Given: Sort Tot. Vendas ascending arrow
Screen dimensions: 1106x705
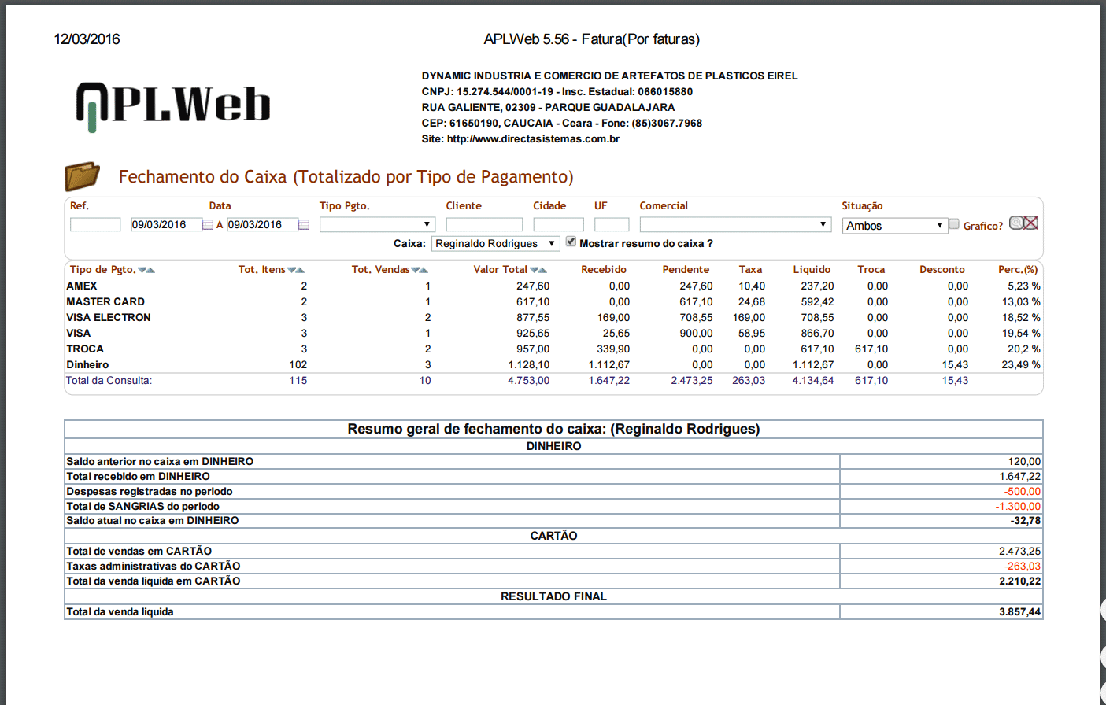Looking at the screenshot, I should point(424,270).
